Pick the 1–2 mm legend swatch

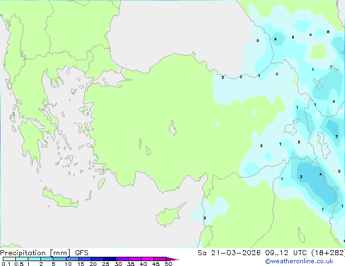pos(34,259)
